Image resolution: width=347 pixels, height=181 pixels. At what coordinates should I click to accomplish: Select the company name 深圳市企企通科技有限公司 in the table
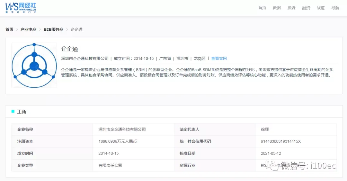tap(122, 129)
